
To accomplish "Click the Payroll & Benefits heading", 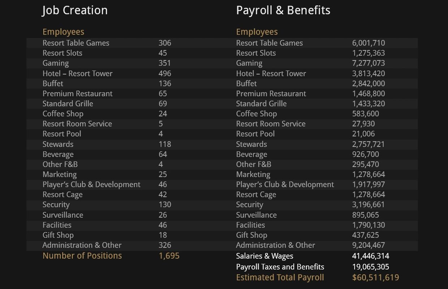I will pyautogui.click(x=283, y=10).
